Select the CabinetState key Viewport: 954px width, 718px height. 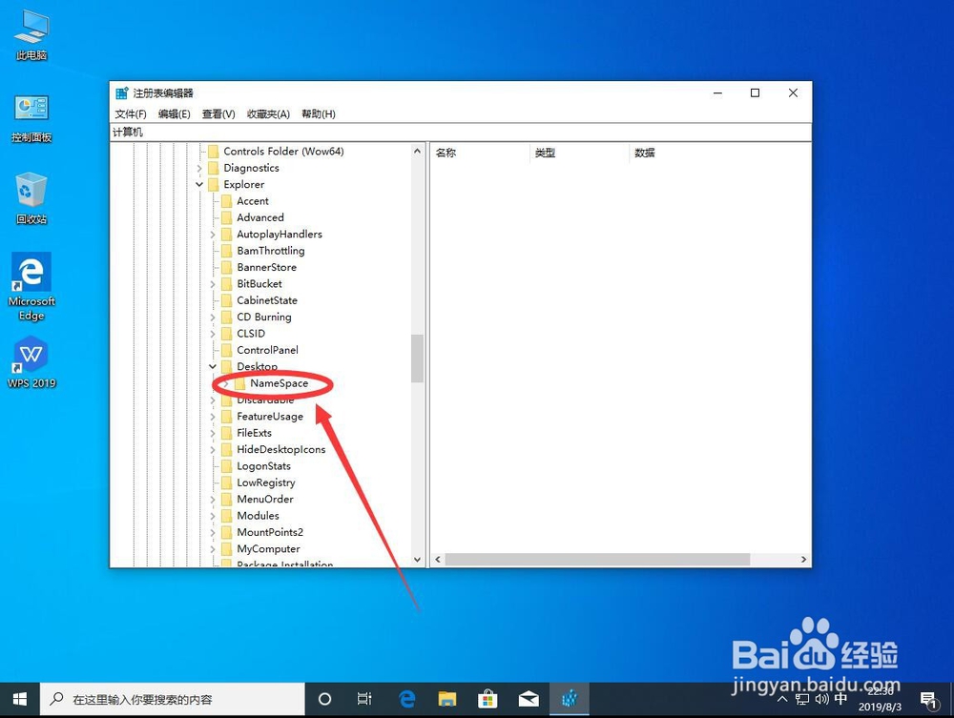pos(267,300)
